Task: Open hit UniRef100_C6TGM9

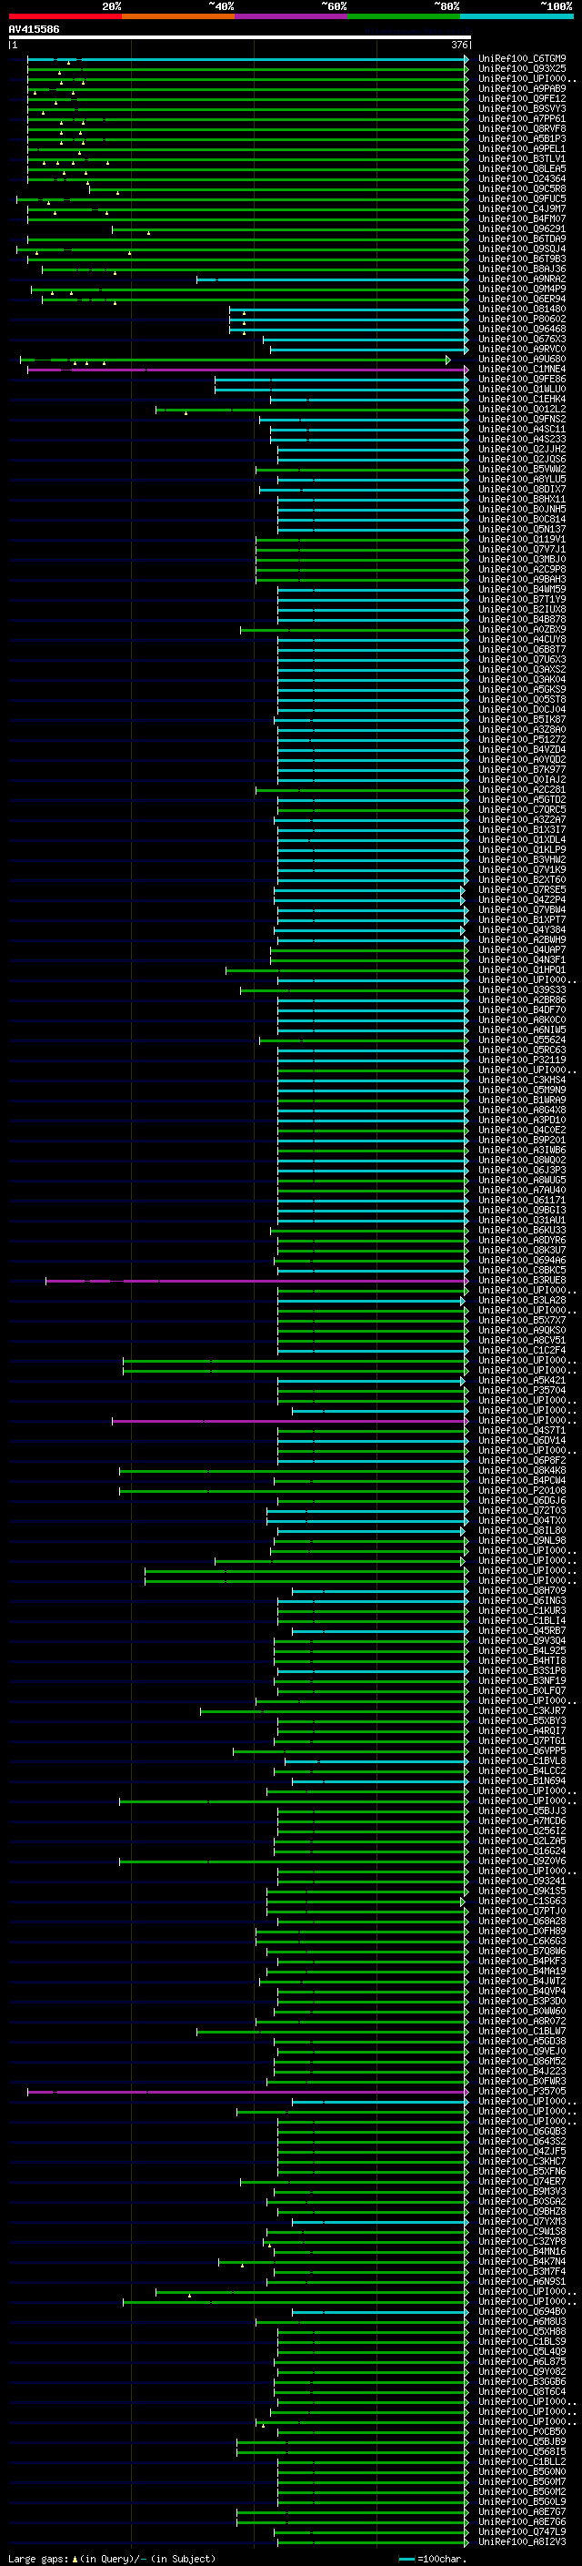Action: click(521, 59)
